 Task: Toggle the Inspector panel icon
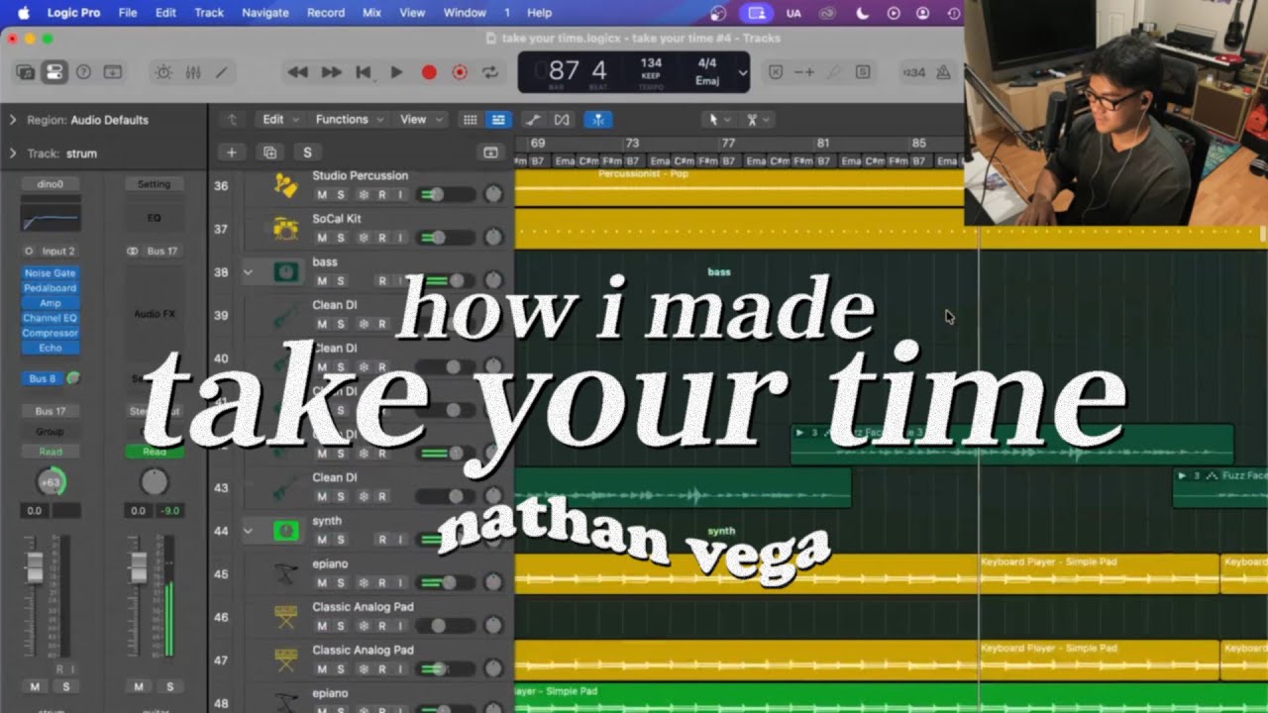pos(53,72)
